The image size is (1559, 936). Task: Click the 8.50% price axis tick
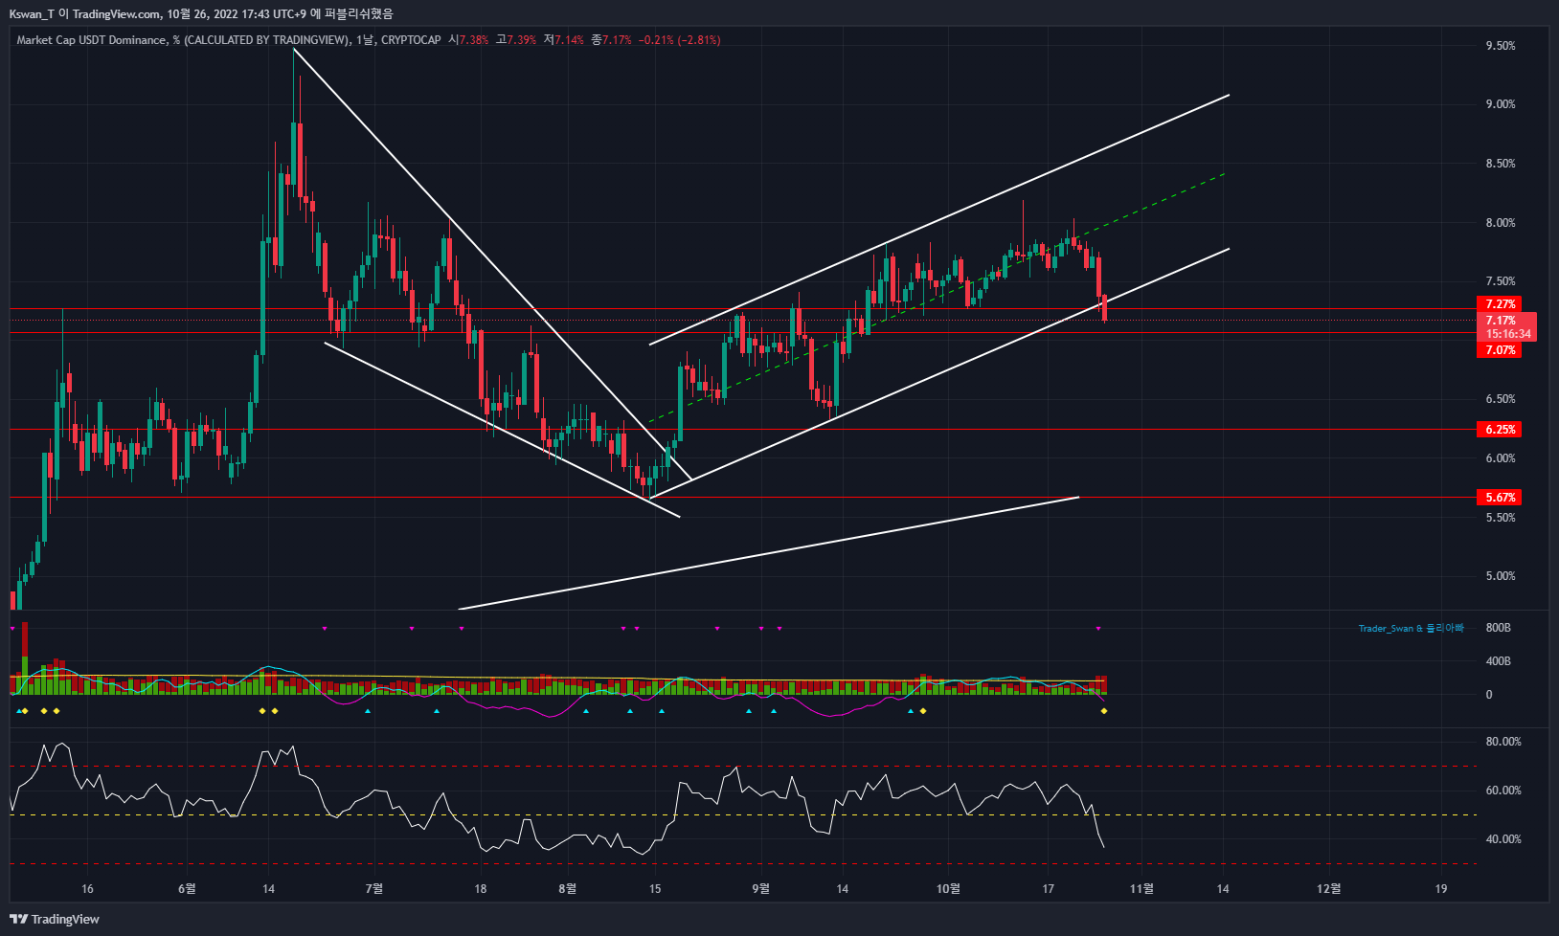click(1501, 164)
